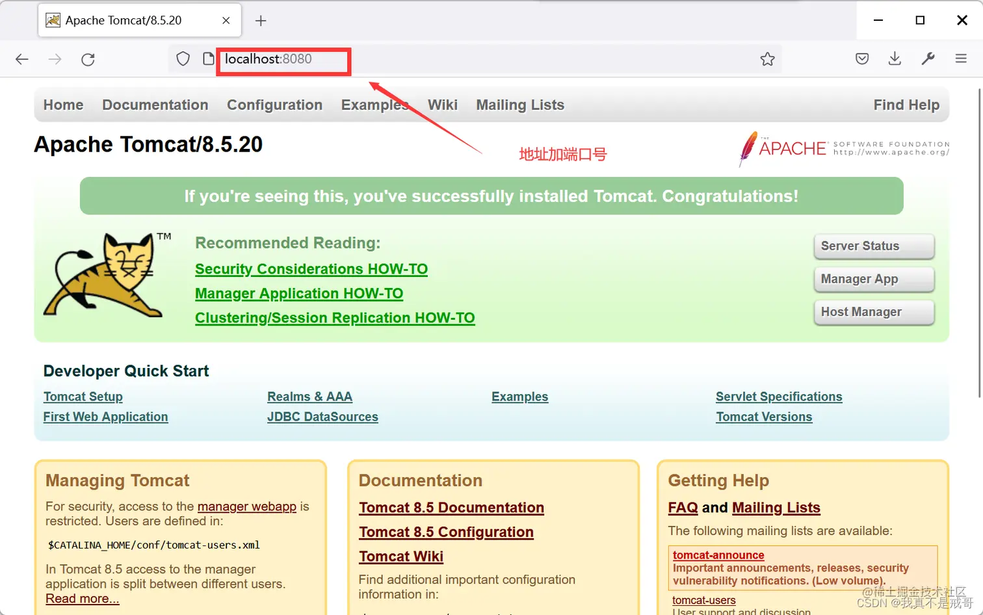Image resolution: width=983 pixels, height=615 pixels.
Task: Click the Read more... link
Action: [83, 599]
